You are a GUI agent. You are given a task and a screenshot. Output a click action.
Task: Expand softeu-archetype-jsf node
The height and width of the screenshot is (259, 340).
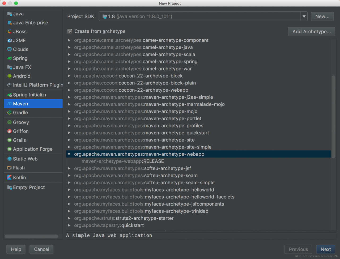click(69, 168)
